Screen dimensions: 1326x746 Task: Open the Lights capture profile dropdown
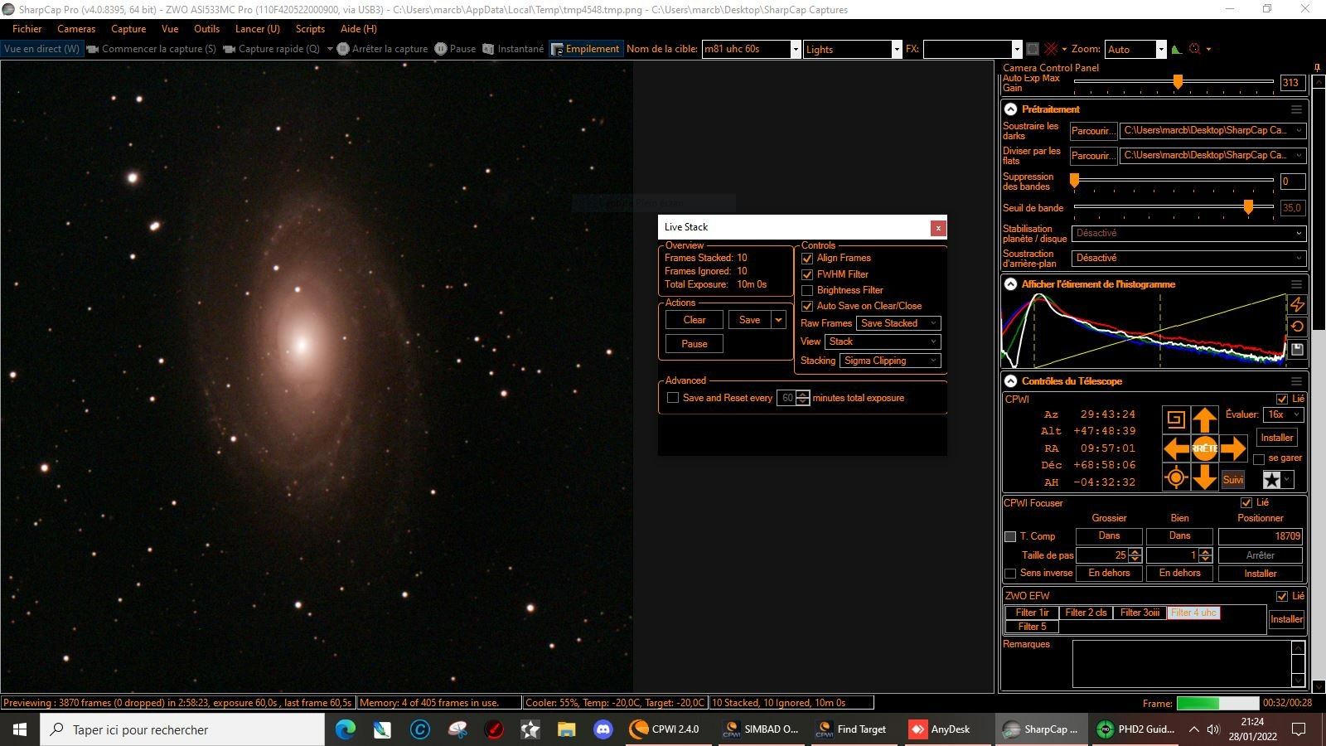click(x=852, y=49)
